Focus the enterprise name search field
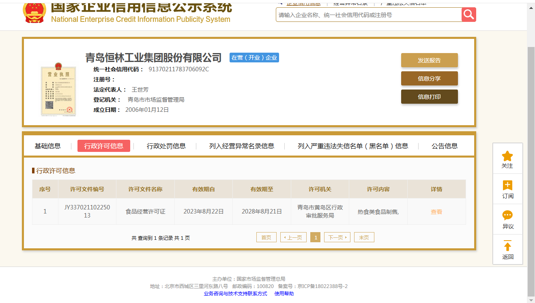Image resolution: width=535 pixels, height=303 pixels. coord(368,15)
